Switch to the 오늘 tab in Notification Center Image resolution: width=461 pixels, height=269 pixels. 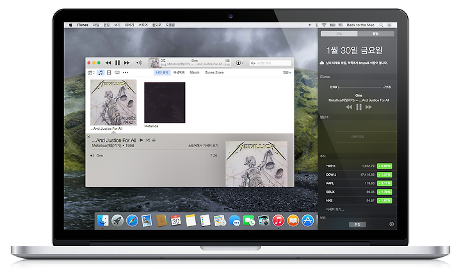[339, 34]
